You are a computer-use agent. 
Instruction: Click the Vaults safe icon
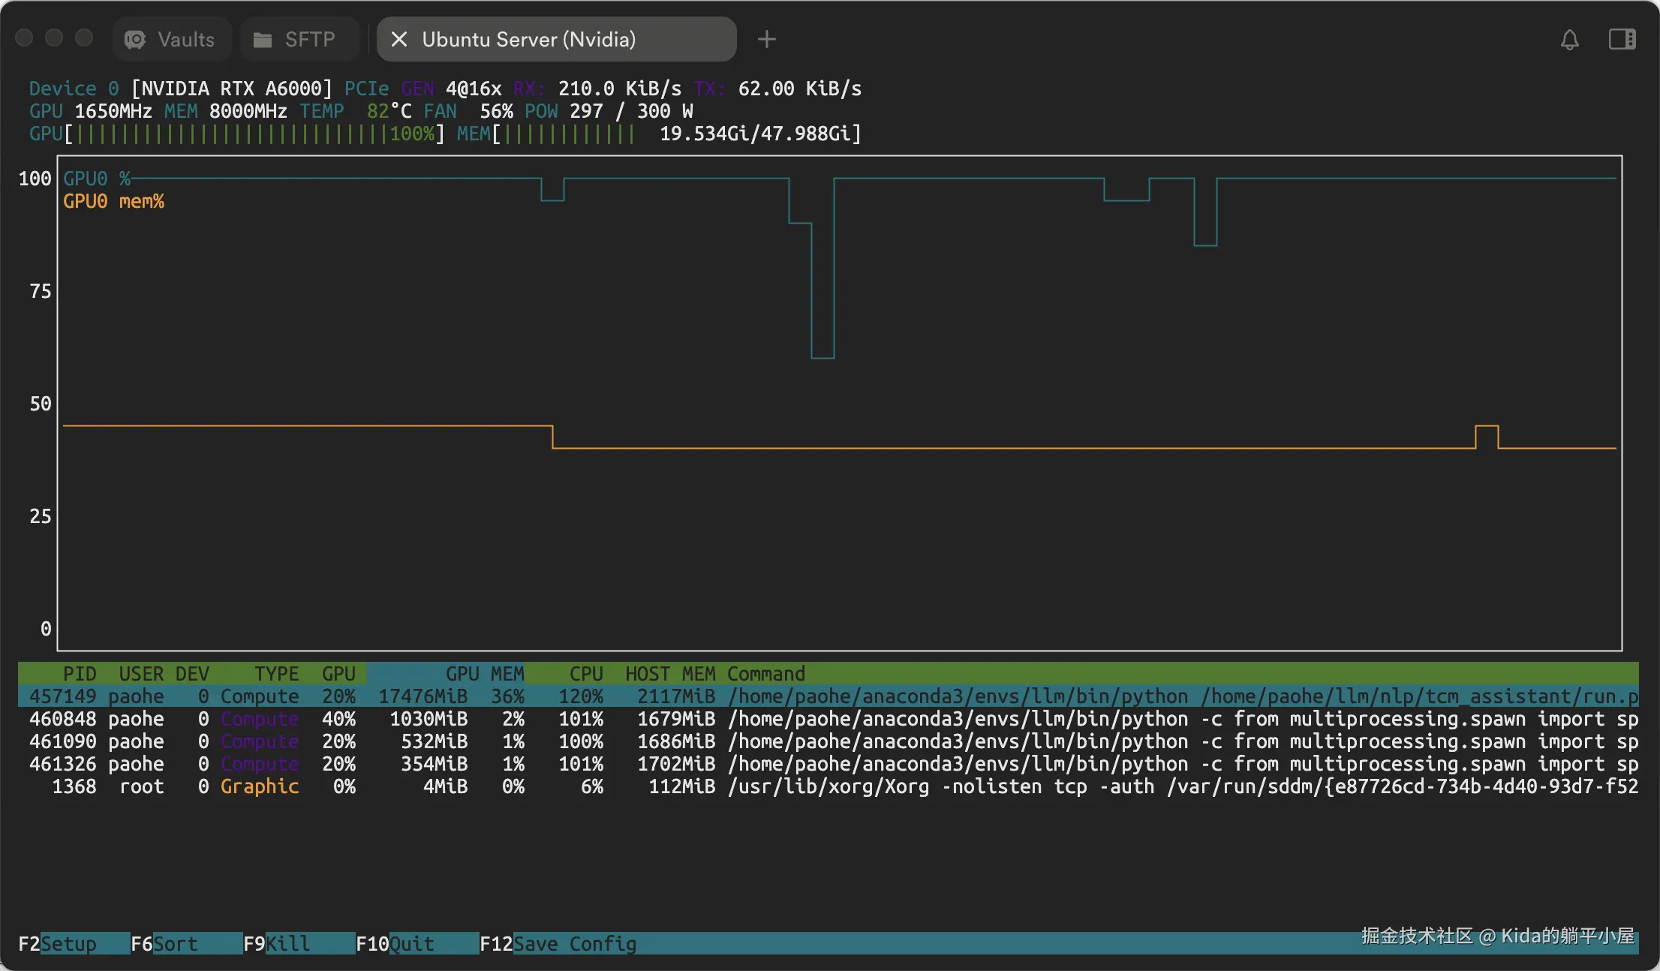point(135,40)
